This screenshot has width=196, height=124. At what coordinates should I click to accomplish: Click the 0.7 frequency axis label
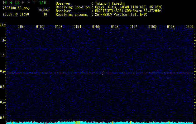pyautogui.click(x=2, y=102)
